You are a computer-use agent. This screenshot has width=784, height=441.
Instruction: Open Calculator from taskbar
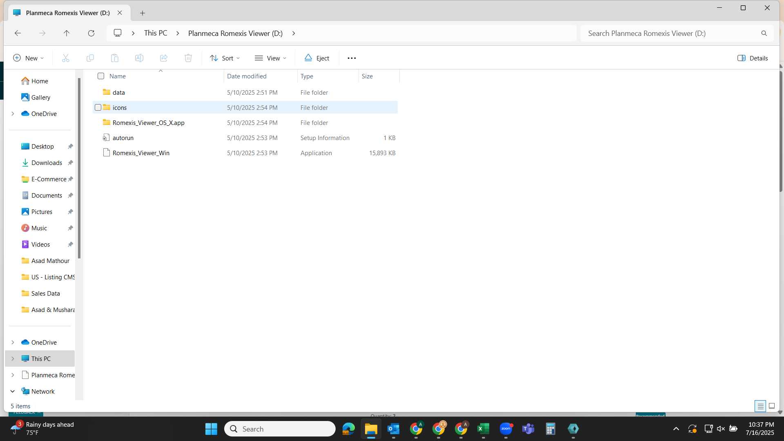(550, 429)
